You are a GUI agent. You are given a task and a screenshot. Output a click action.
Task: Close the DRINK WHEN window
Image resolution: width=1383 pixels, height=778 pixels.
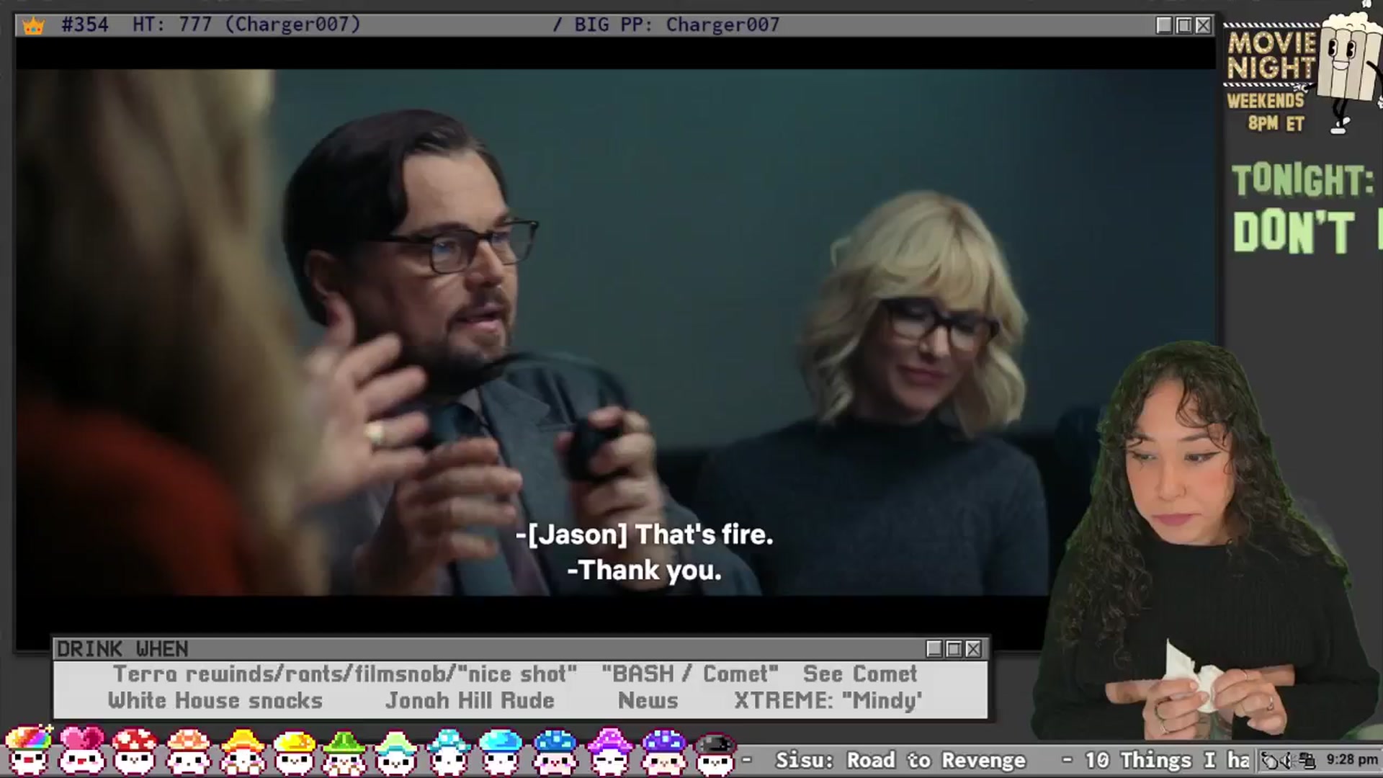973,649
